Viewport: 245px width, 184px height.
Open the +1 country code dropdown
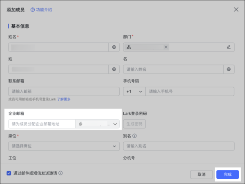134,92
